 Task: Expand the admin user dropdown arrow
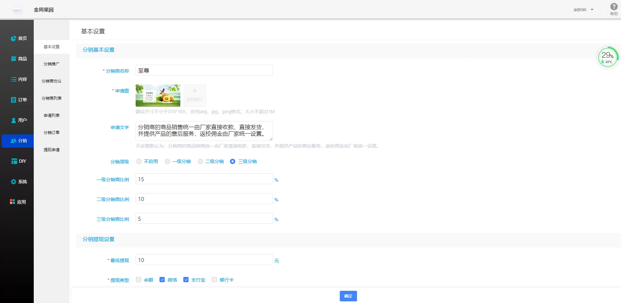coord(592,10)
